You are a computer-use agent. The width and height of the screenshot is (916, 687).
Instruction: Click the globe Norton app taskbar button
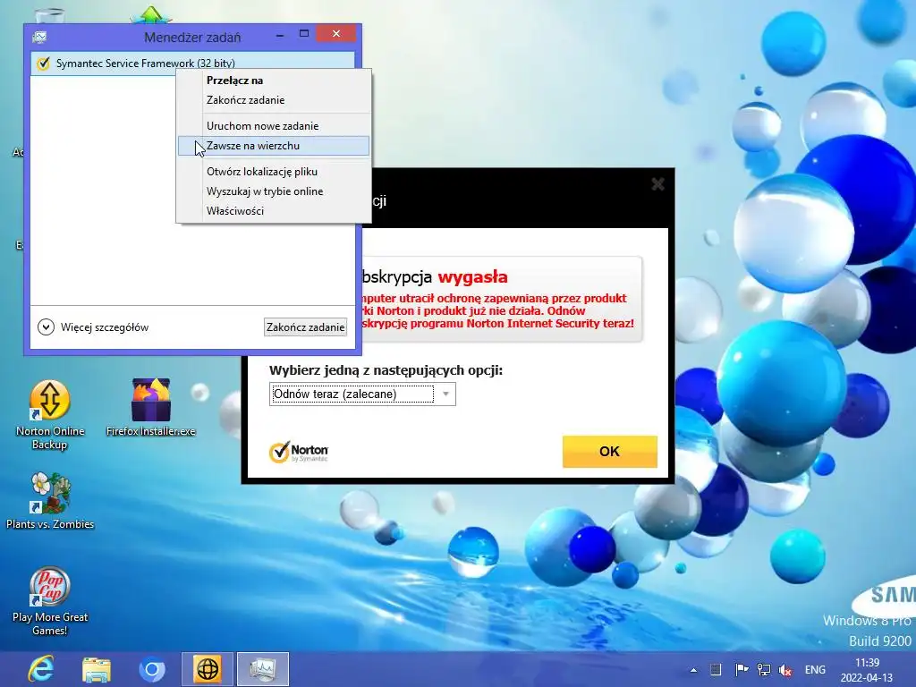pos(208,669)
